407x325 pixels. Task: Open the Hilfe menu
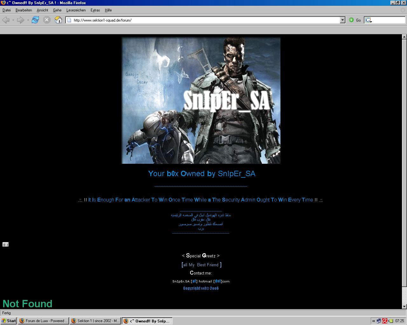point(108,10)
